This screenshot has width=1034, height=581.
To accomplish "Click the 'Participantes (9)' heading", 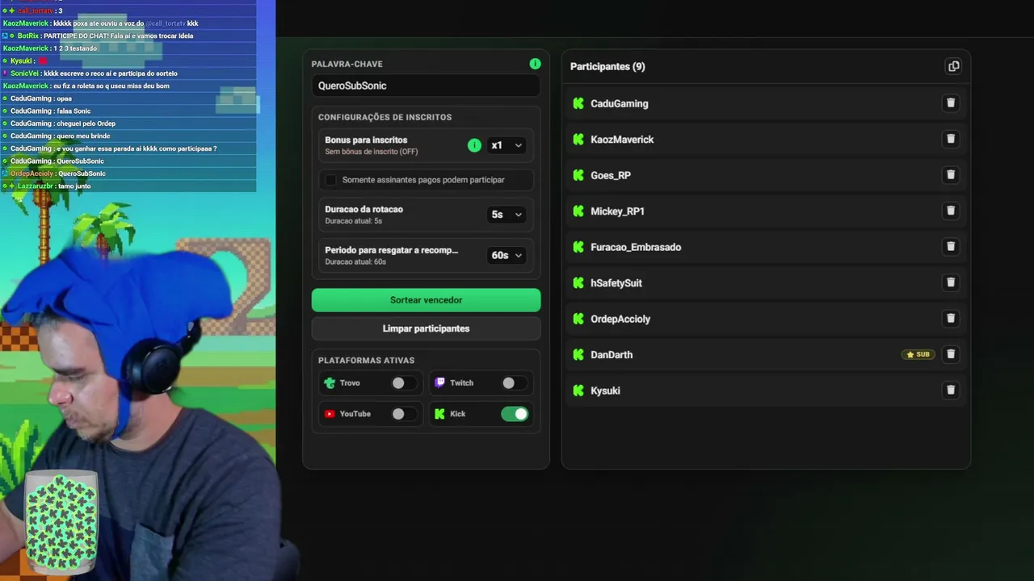I will (x=607, y=66).
